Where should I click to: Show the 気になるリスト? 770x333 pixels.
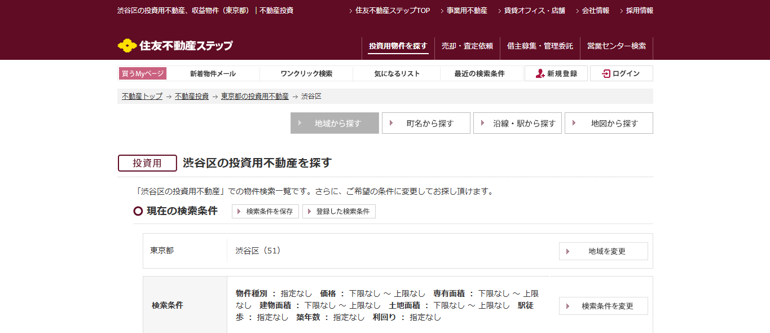396,73
